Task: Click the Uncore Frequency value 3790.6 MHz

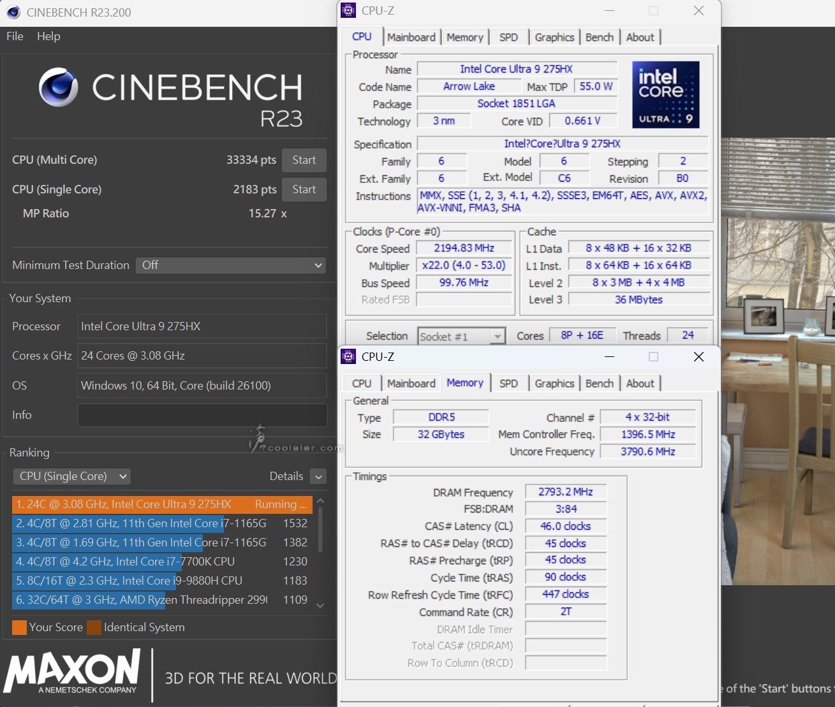Action: pos(647,451)
